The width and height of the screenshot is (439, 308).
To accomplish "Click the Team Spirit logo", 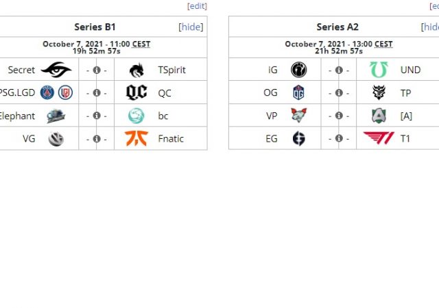I will tap(136, 70).
